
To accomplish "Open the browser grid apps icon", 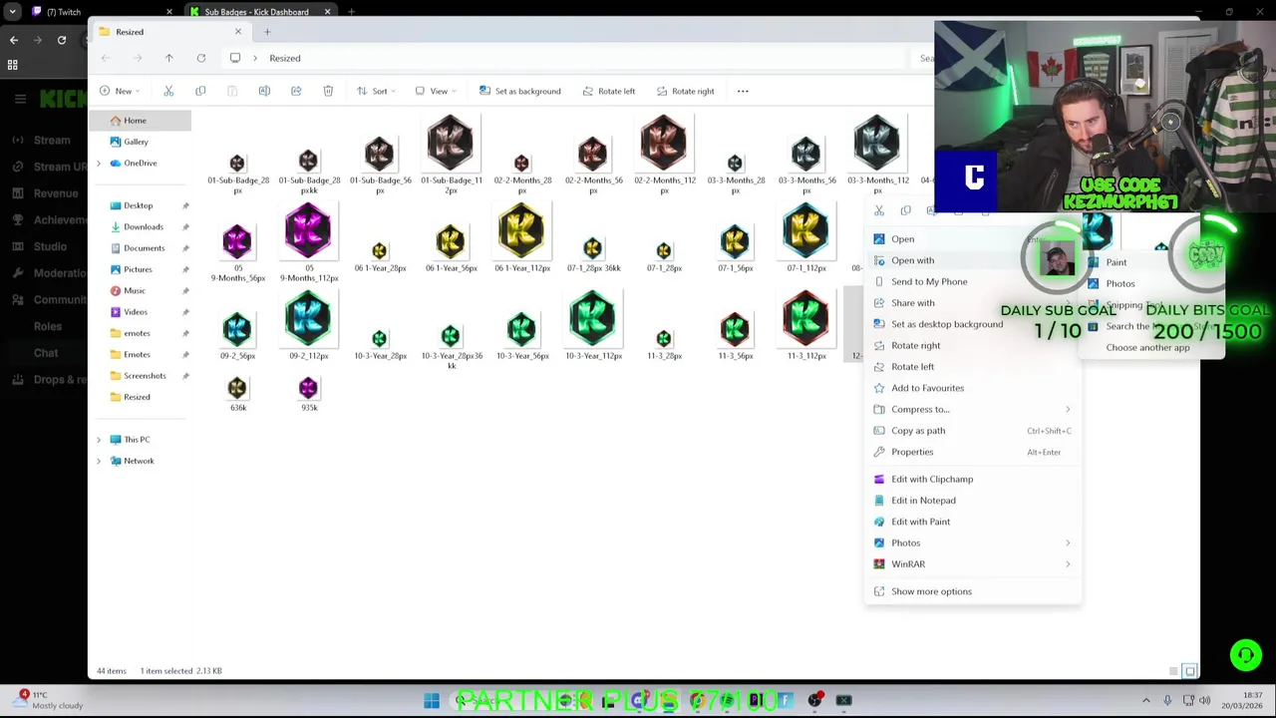I will [x=13, y=65].
